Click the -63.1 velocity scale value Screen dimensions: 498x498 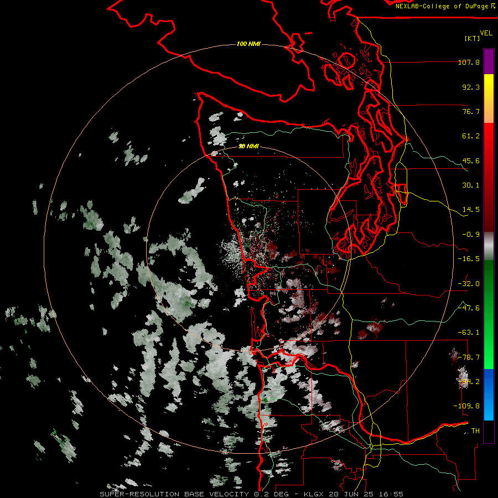pos(469,333)
